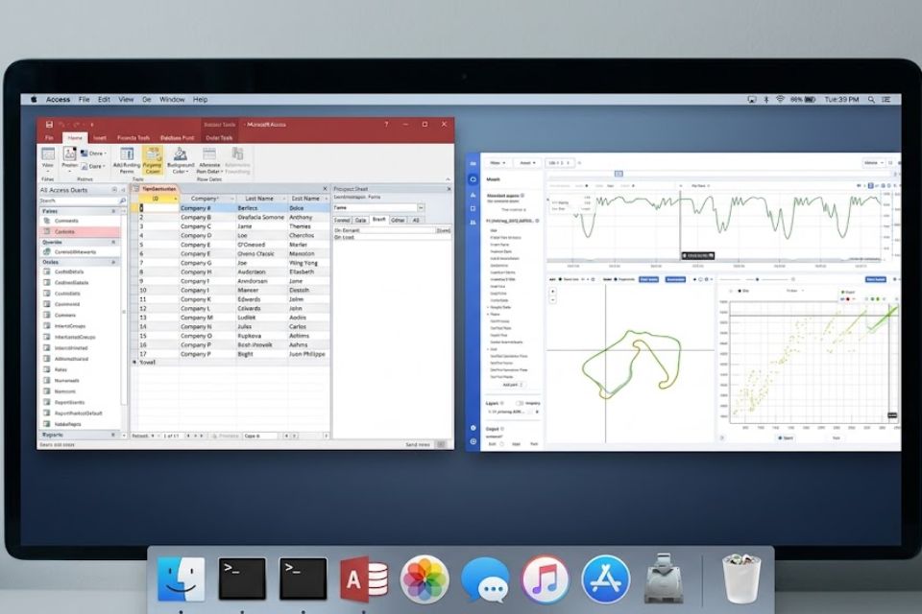Open the File menu in macOS menu bar

coord(85,100)
